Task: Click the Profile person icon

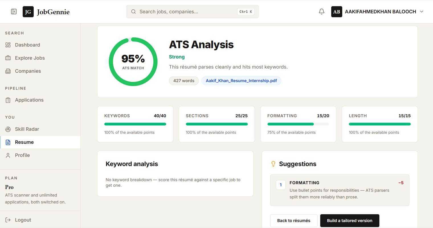Action: pos(8,155)
